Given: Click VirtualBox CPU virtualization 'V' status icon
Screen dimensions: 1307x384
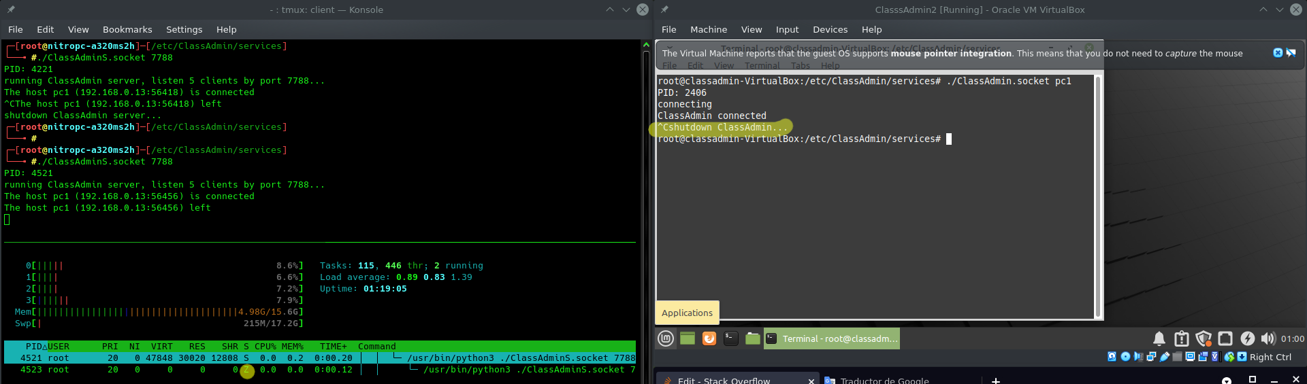Looking at the screenshot, I should (x=1215, y=357).
